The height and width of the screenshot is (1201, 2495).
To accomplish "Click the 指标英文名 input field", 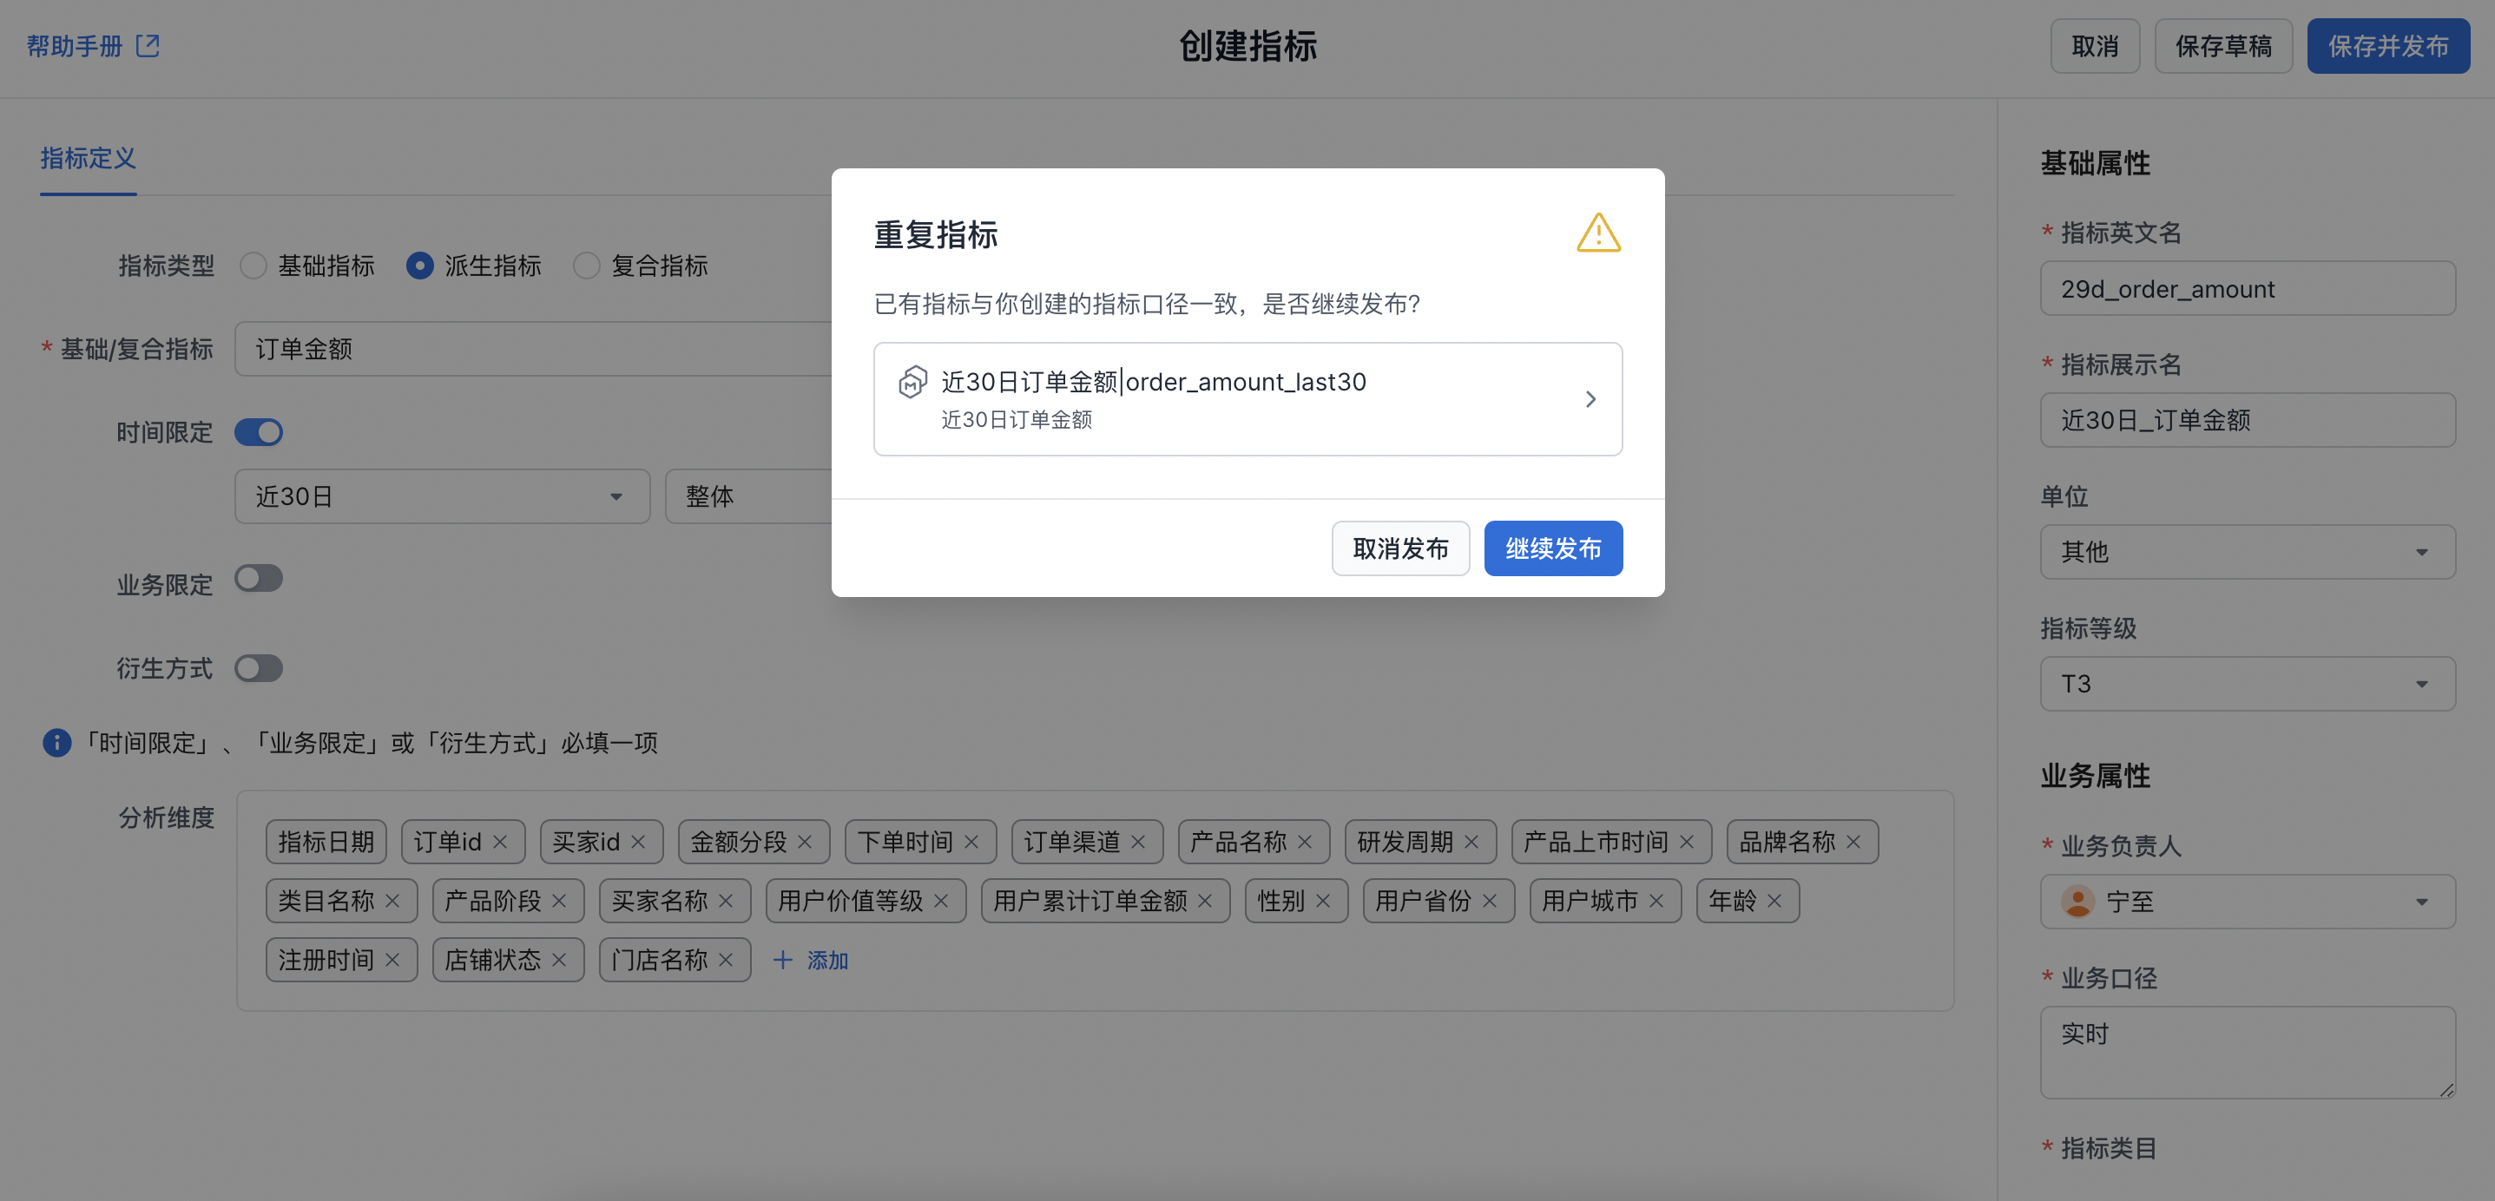I will pyautogui.click(x=2247, y=289).
